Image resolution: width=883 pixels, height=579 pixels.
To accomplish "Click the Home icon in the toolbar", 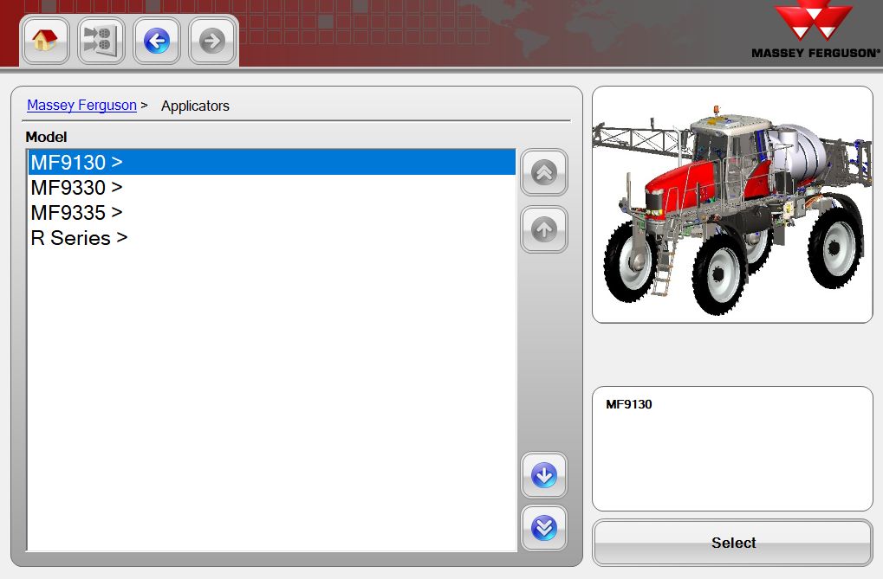I will coord(44,40).
